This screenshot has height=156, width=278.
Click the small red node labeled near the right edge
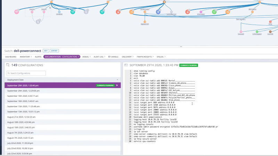click(x=270, y=22)
